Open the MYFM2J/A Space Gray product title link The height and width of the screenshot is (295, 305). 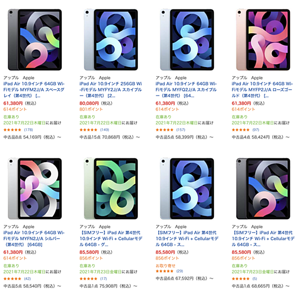click(x=34, y=90)
